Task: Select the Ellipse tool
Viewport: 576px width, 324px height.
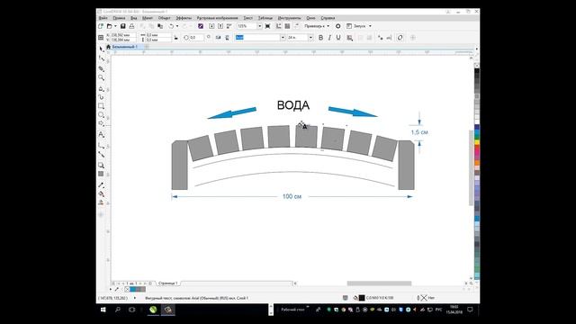Action: click(x=102, y=114)
